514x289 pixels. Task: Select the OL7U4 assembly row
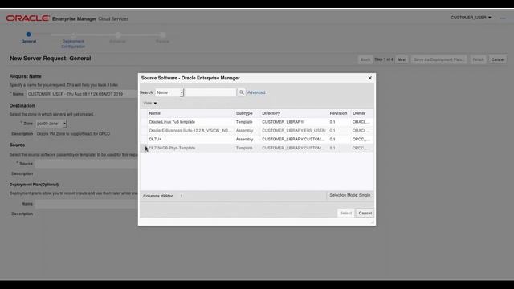257,139
